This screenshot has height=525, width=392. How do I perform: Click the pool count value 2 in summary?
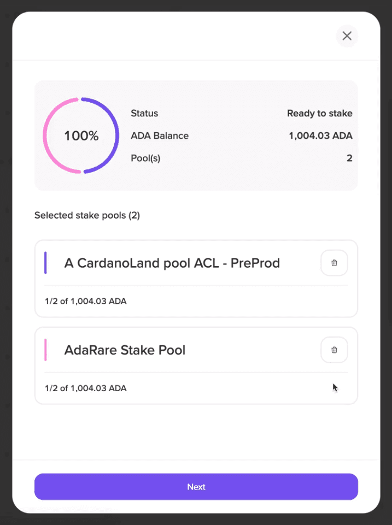click(349, 158)
